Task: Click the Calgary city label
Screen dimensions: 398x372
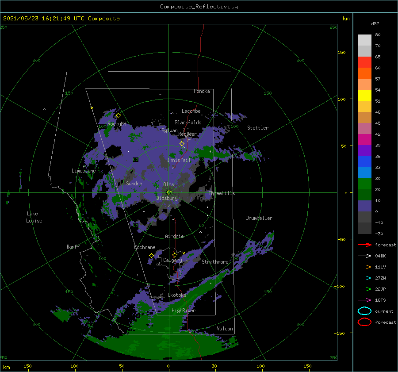Action: click(172, 260)
